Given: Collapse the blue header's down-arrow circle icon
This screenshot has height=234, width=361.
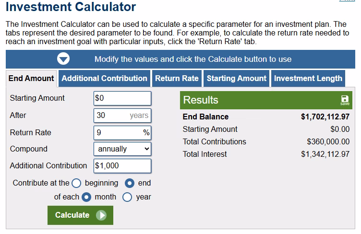Looking at the screenshot, I should pyautogui.click(x=64, y=59).
